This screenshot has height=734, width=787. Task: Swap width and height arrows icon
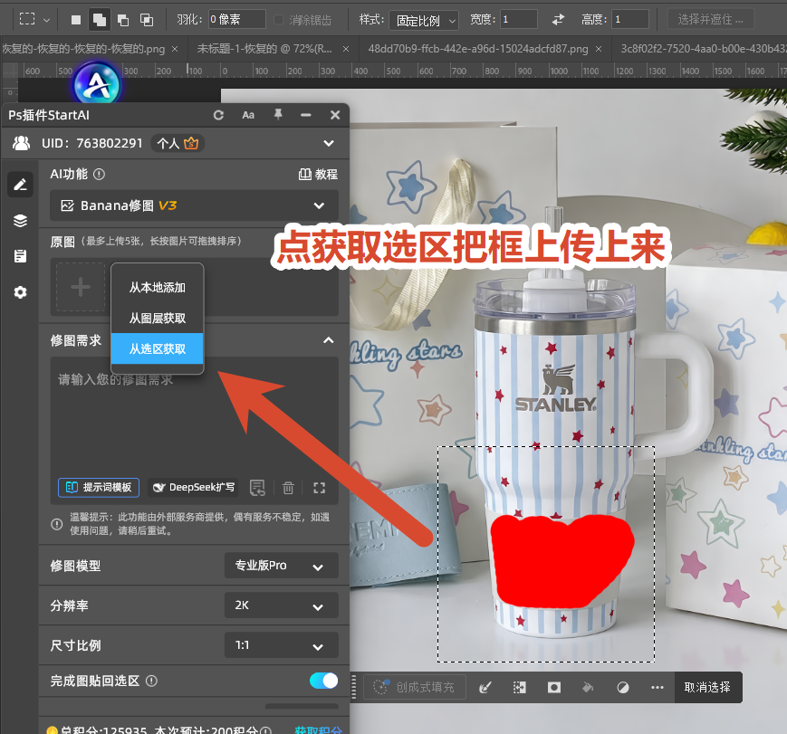tap(558, 20)
